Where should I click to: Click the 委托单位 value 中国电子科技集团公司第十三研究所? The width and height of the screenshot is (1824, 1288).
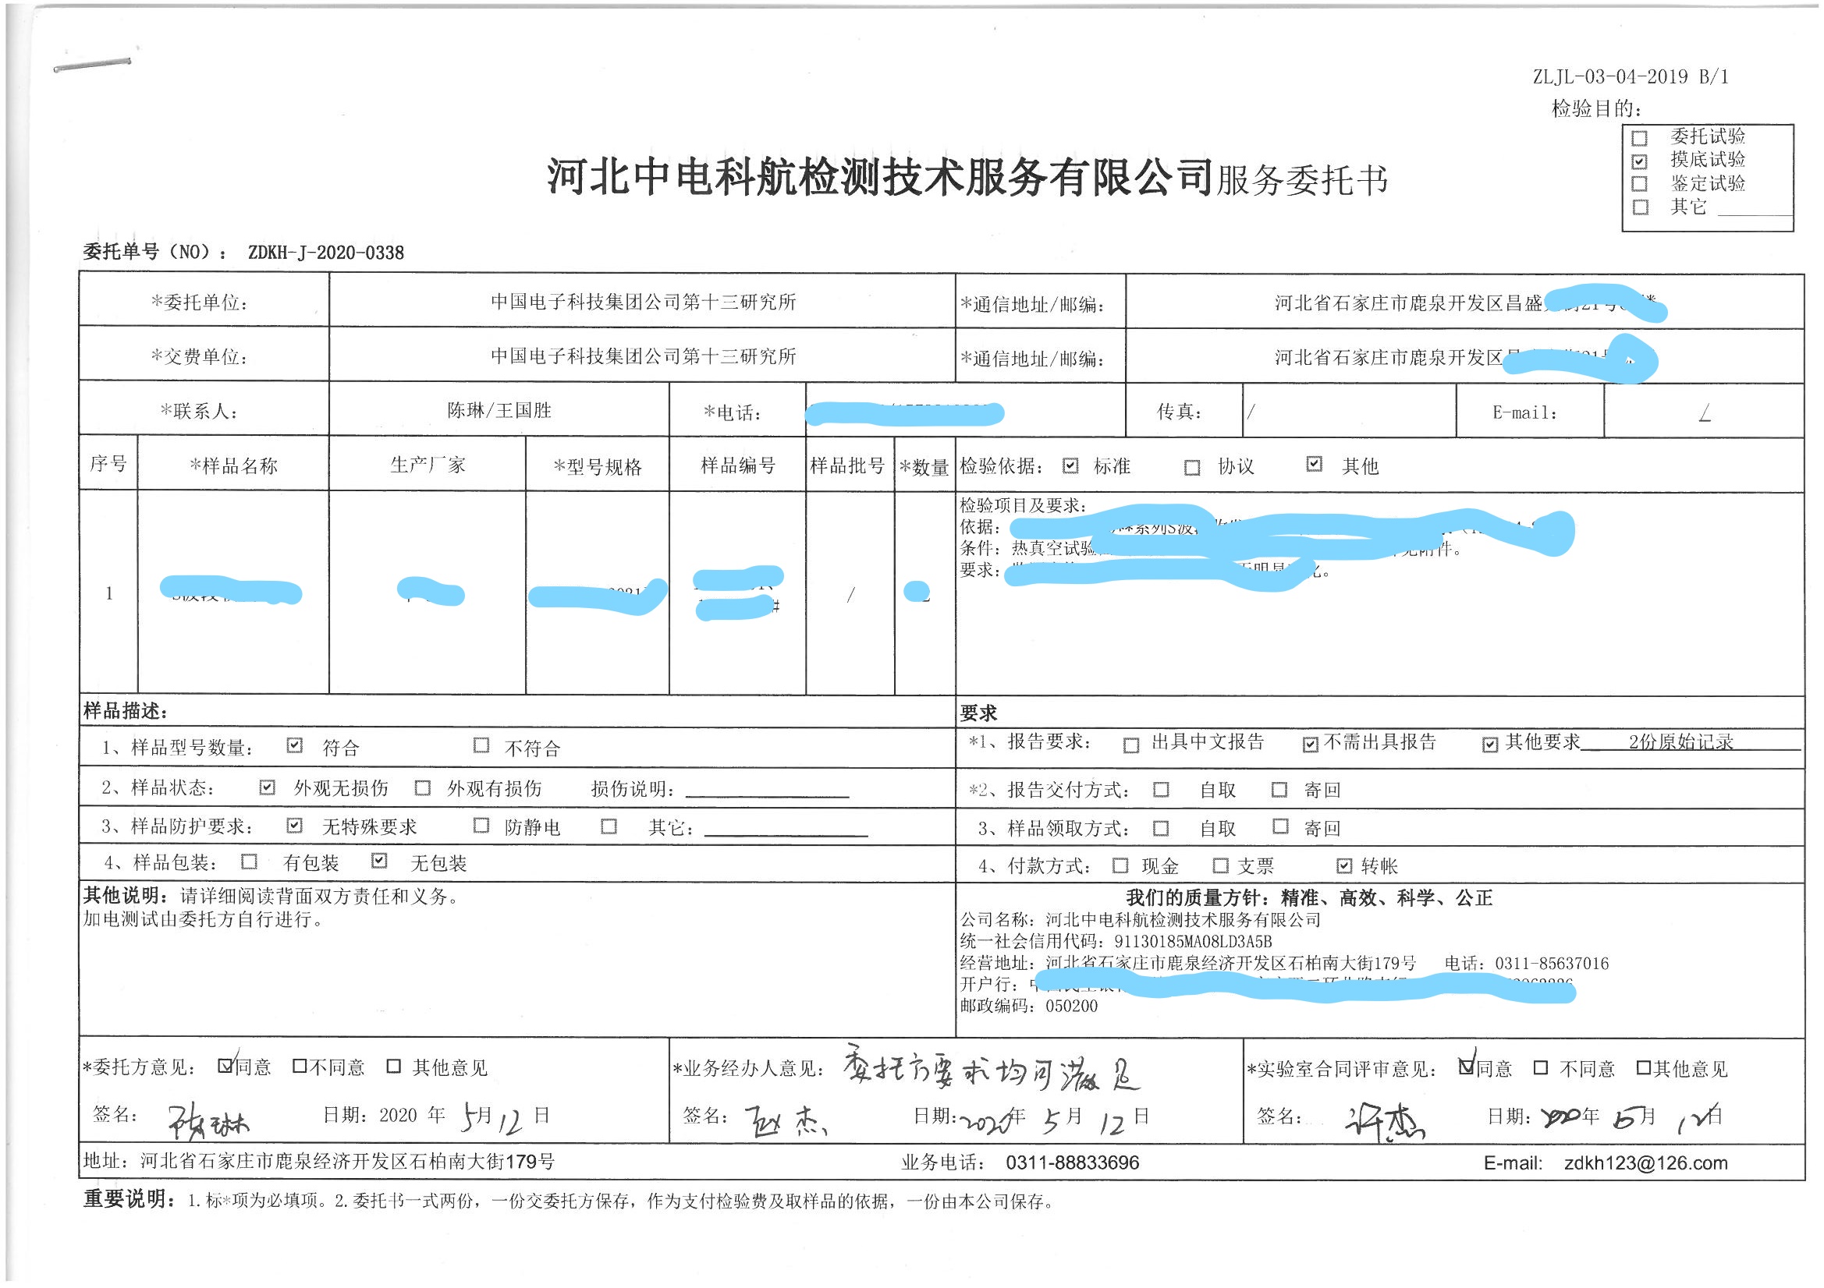click(x=643, y=302)
